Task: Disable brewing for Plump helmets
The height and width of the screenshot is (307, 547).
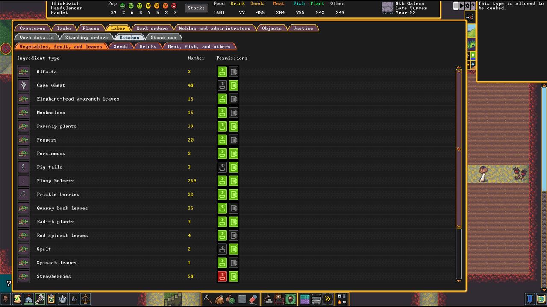Action: [233, 181]
